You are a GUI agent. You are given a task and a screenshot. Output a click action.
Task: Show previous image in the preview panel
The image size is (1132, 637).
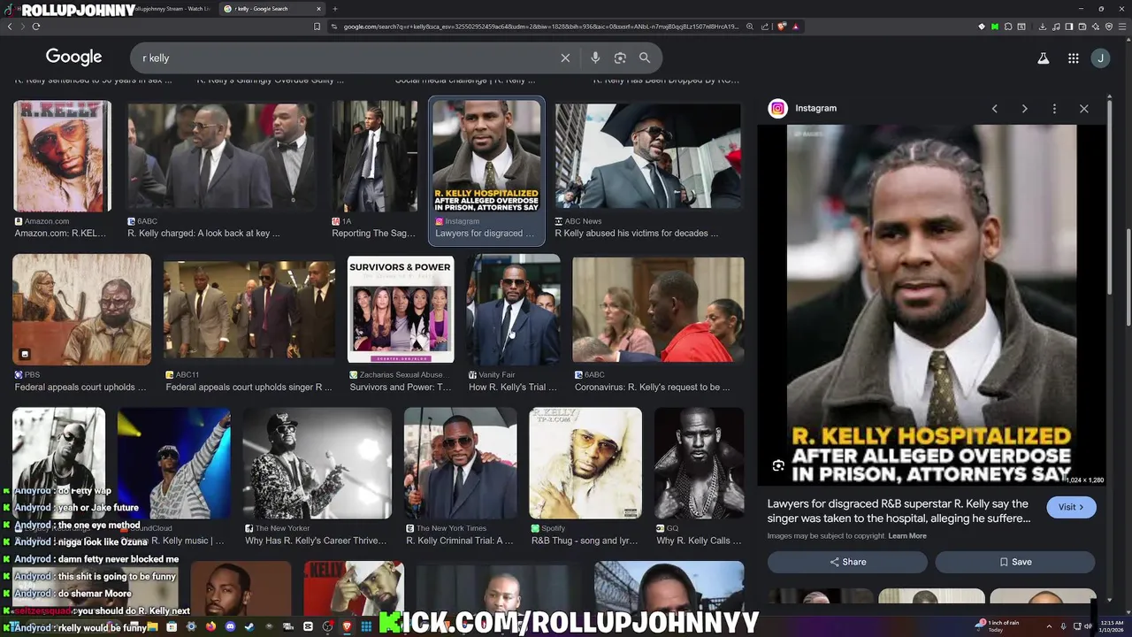(x=994, y=108)
